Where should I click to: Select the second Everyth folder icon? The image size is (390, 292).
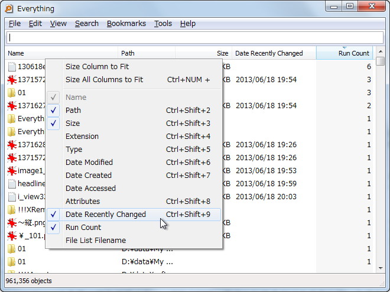[11, 132]
